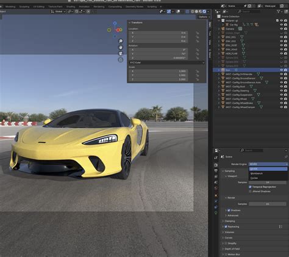Click the outliner search field

click(249, 12)
